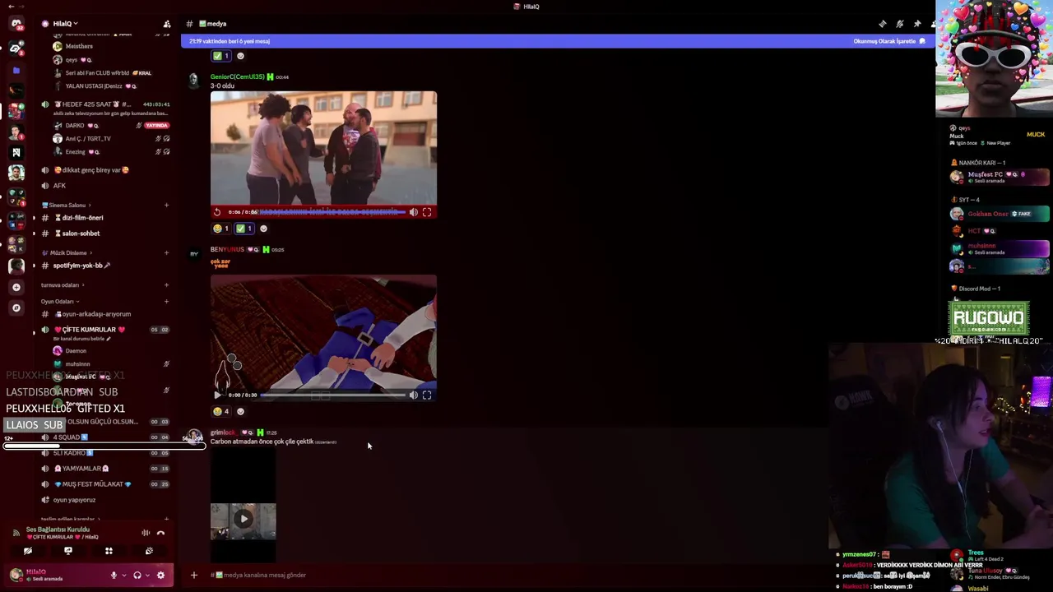Screen dimensions: 1053x592
Task: Open headphone output device dropdown arrow
Action: 146,575
